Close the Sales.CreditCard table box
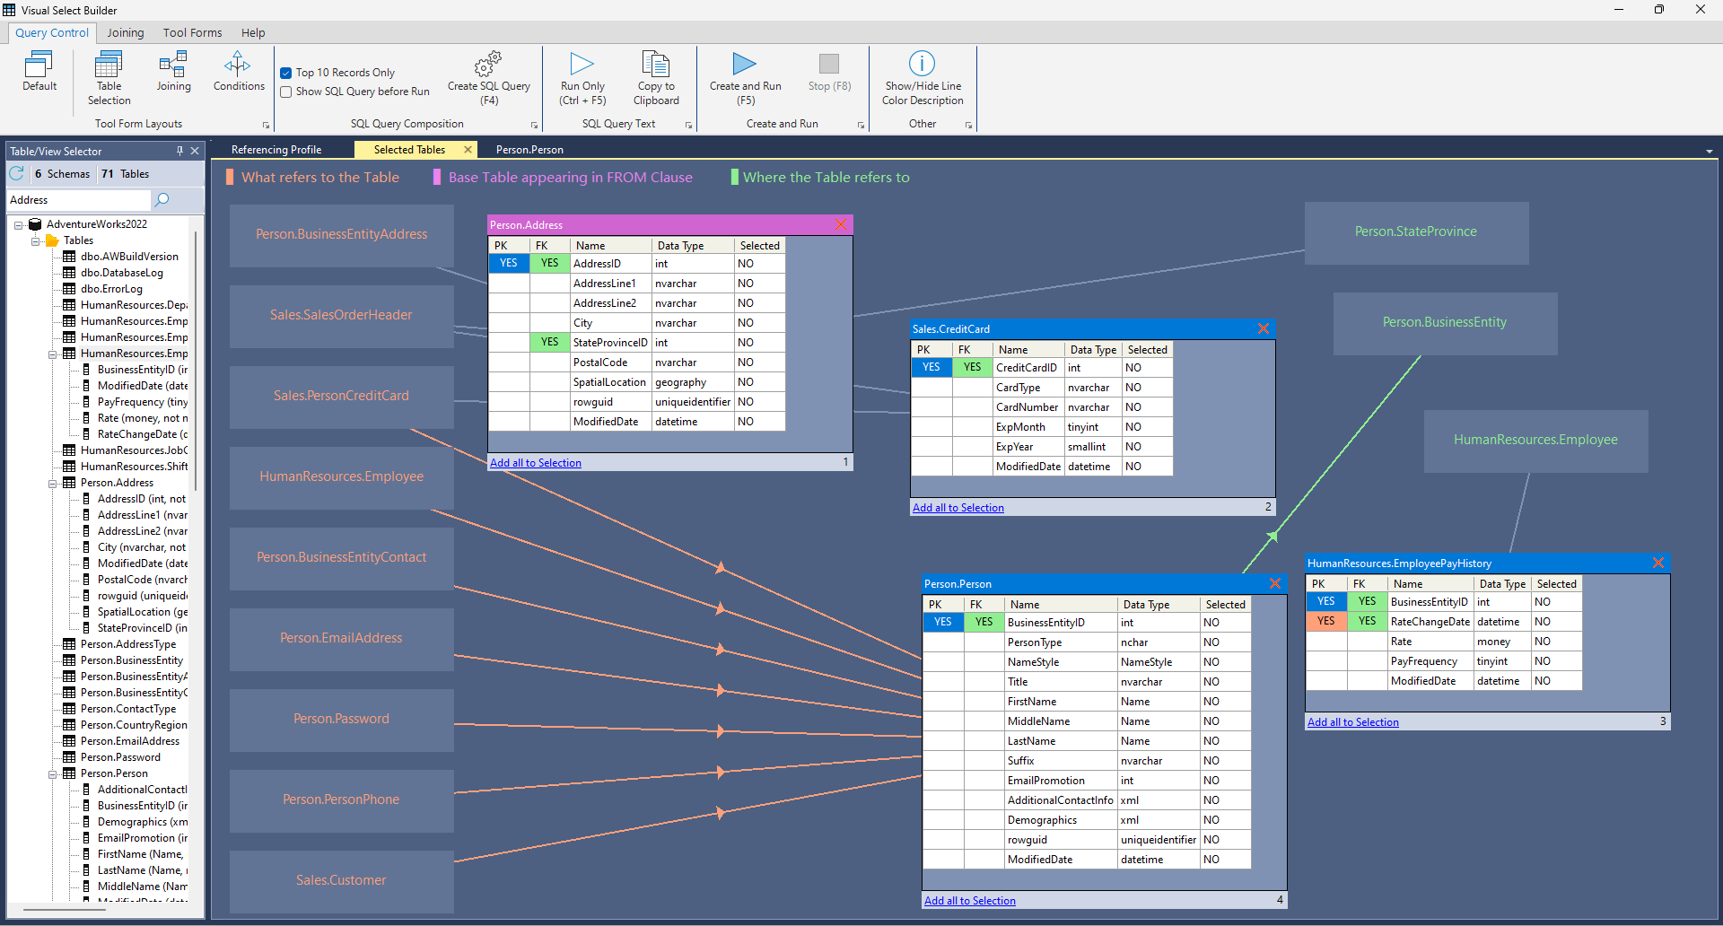 tap(1264, 328)
